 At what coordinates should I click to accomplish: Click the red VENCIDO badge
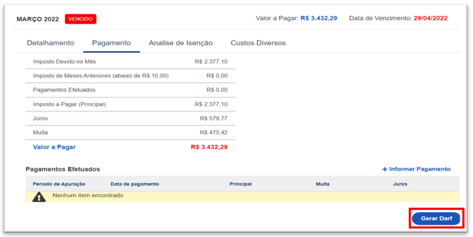[x=81, y=19]
